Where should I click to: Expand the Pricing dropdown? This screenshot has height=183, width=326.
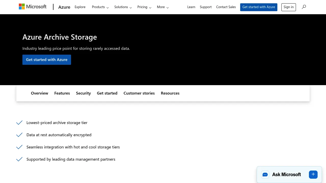point(144,7)
